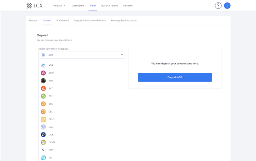
Task: Switch to the Balance tab
Action: coord(33,20)
